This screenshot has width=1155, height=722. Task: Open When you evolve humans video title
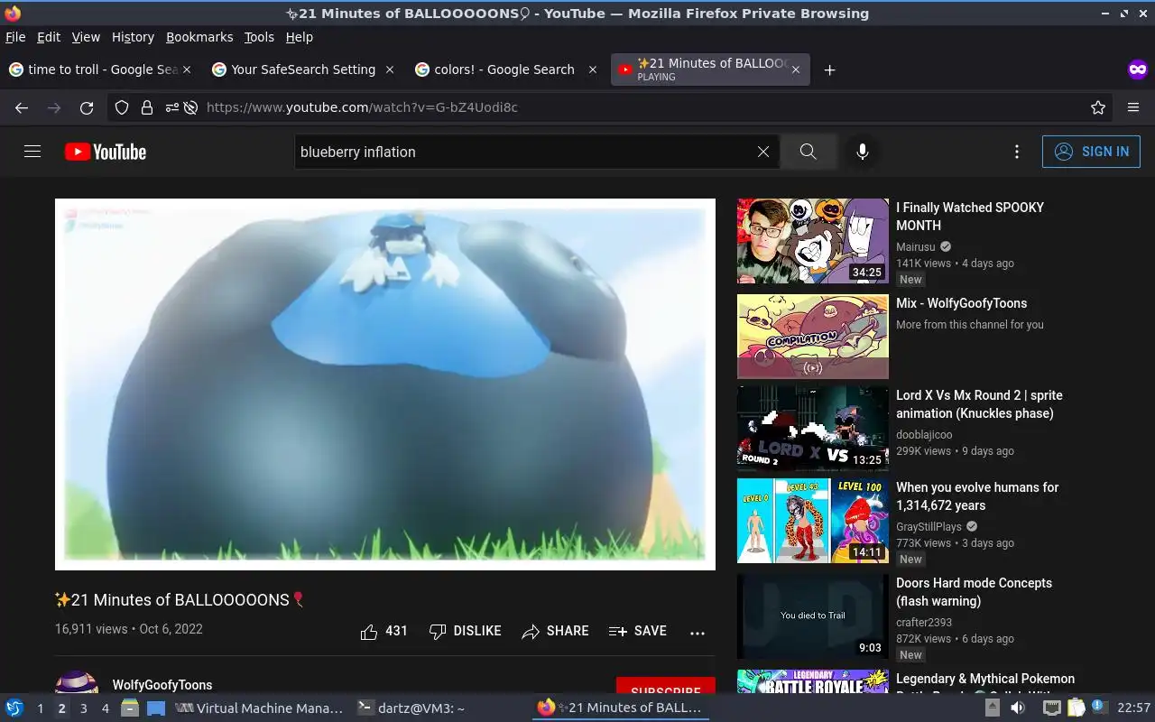click(x=977, y=496)
